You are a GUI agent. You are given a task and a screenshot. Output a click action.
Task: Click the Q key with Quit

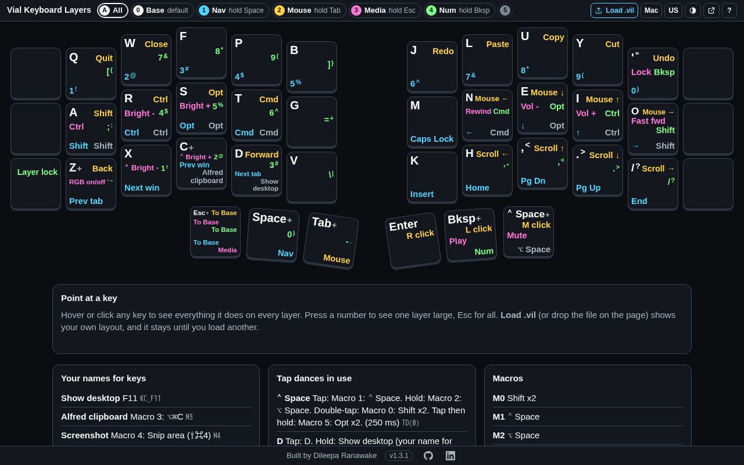91,73
